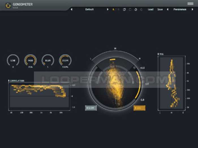
Task: Click the Load button
Action: point(150,9)
